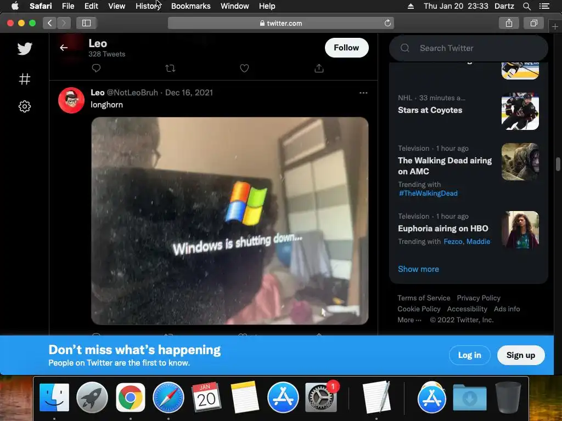The image size is (562, 421).
Task: Open the Notification Center list icon
Action: [544, 6]
